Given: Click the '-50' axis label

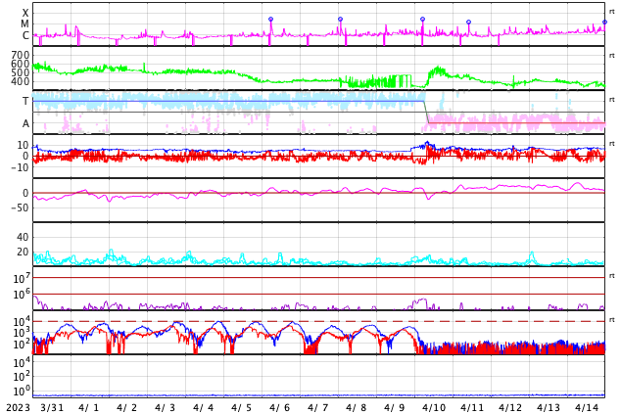Looking at the screenshot, I should point(21,207).
